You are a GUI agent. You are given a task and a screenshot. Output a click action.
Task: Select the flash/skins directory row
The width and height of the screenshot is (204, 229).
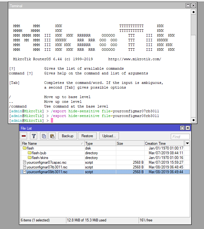pos(105,158)
